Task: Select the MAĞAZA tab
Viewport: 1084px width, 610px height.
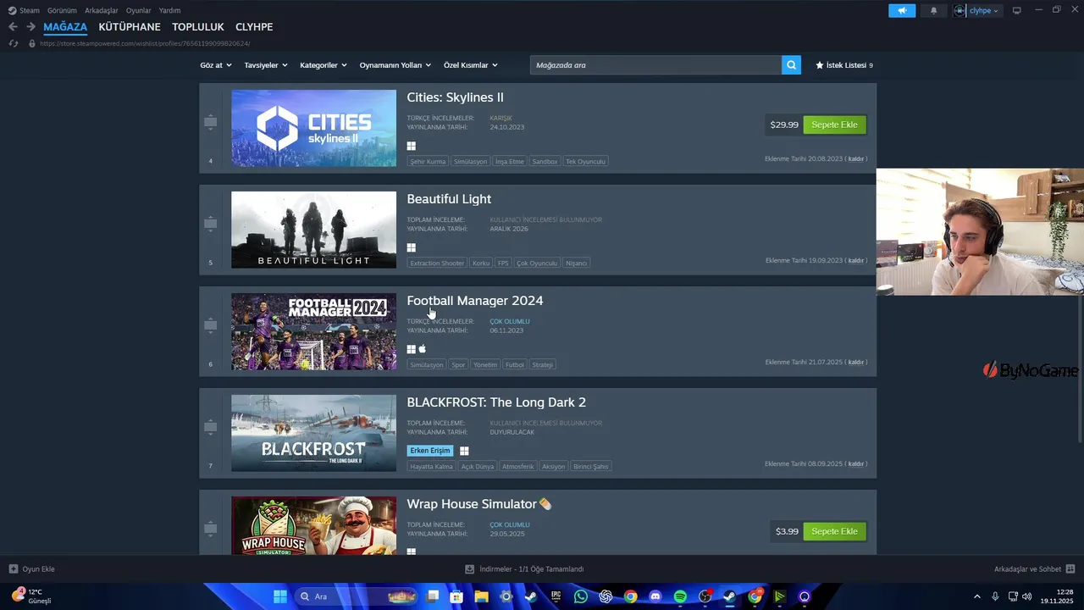Action: [65, 27]
